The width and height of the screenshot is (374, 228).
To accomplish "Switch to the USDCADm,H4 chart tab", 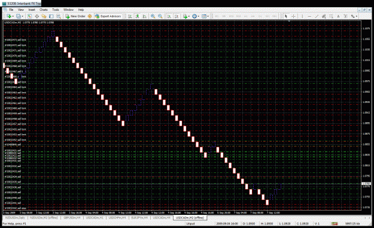I will coord(162,218).
